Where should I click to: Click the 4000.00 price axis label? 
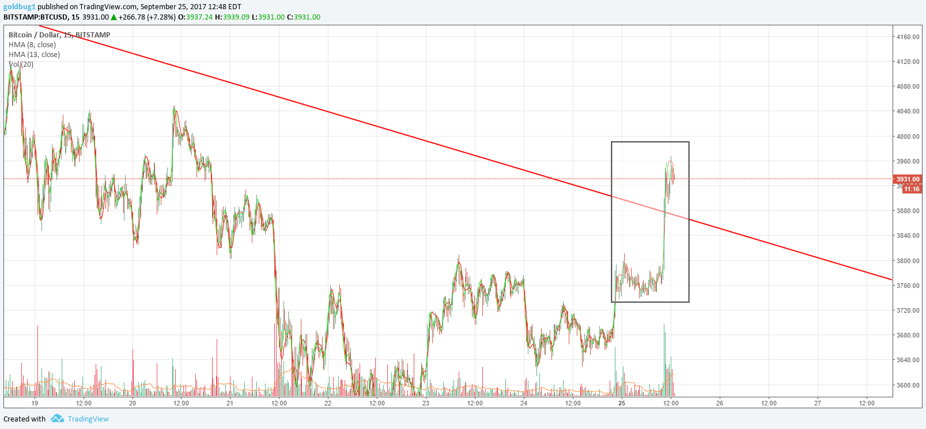pos(908,136)
